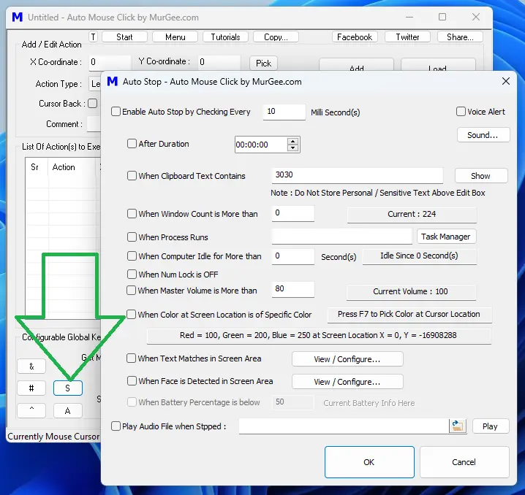The image size is (525, 495).
Task: Click the S button in main window
Action: pos(67,388)
